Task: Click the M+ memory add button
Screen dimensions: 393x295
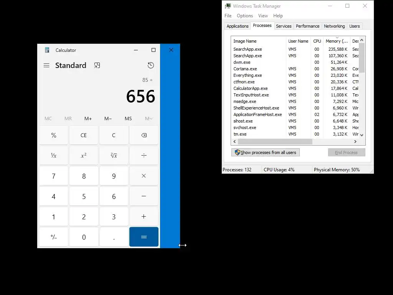Action: coord(88,119)
